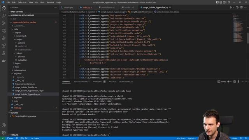
Task: Open the Search view in activity bar
Action: (x=4, y=16)
